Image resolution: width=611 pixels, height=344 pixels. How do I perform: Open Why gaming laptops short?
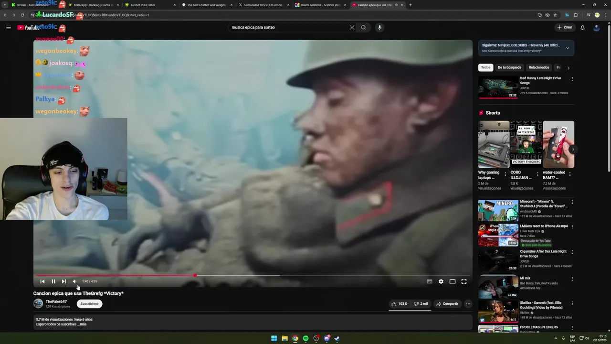point(494,144)
